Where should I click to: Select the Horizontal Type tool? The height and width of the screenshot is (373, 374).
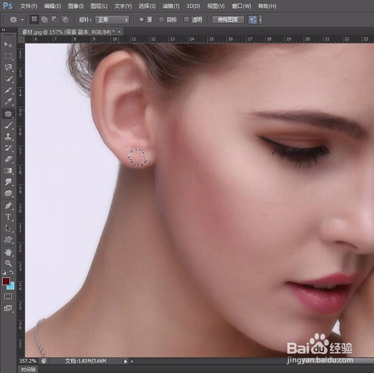point(8,217)
